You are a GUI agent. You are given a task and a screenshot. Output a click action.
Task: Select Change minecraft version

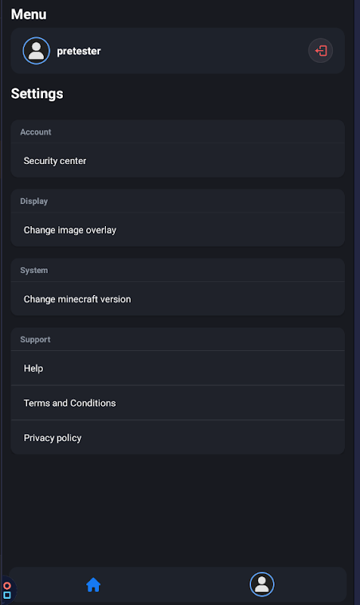(x=178, y=299)
